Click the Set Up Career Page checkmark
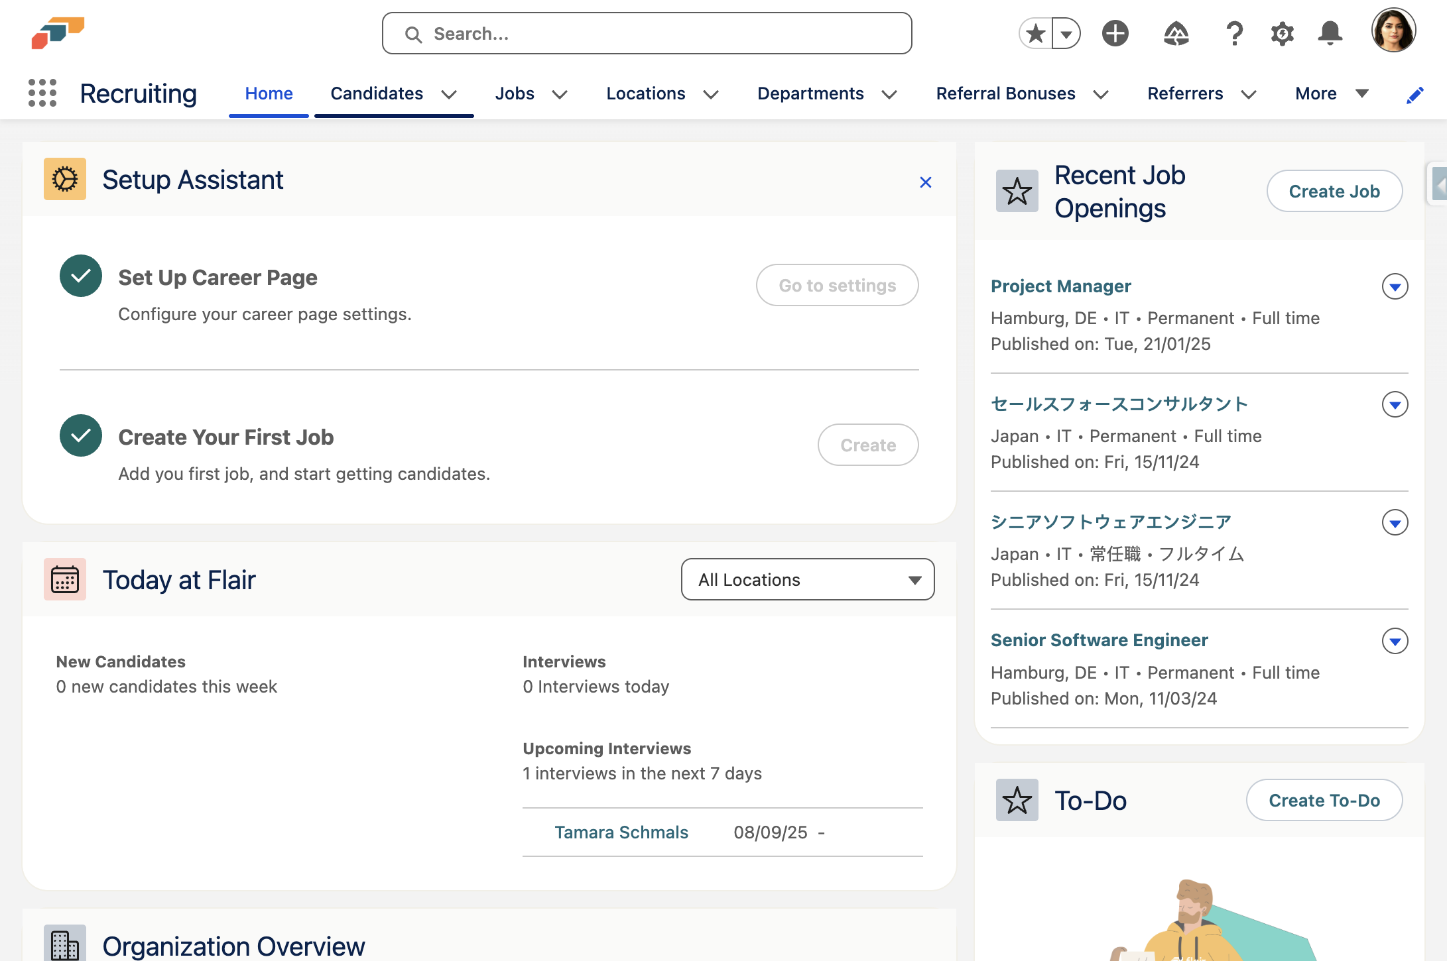Viewport: 1447px width, 961px height. (81, 276)
